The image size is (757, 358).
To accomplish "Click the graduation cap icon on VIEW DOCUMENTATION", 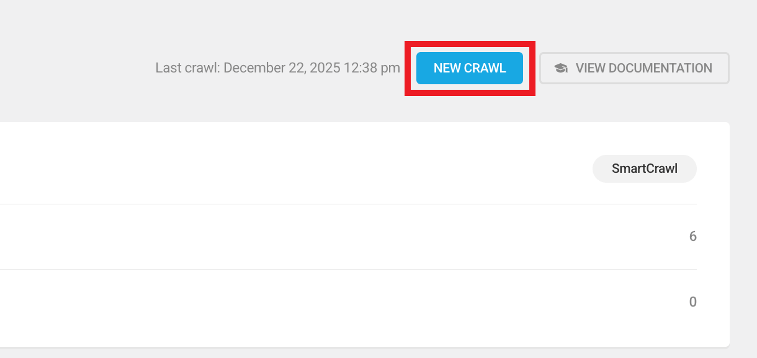I will coord(561,68).
